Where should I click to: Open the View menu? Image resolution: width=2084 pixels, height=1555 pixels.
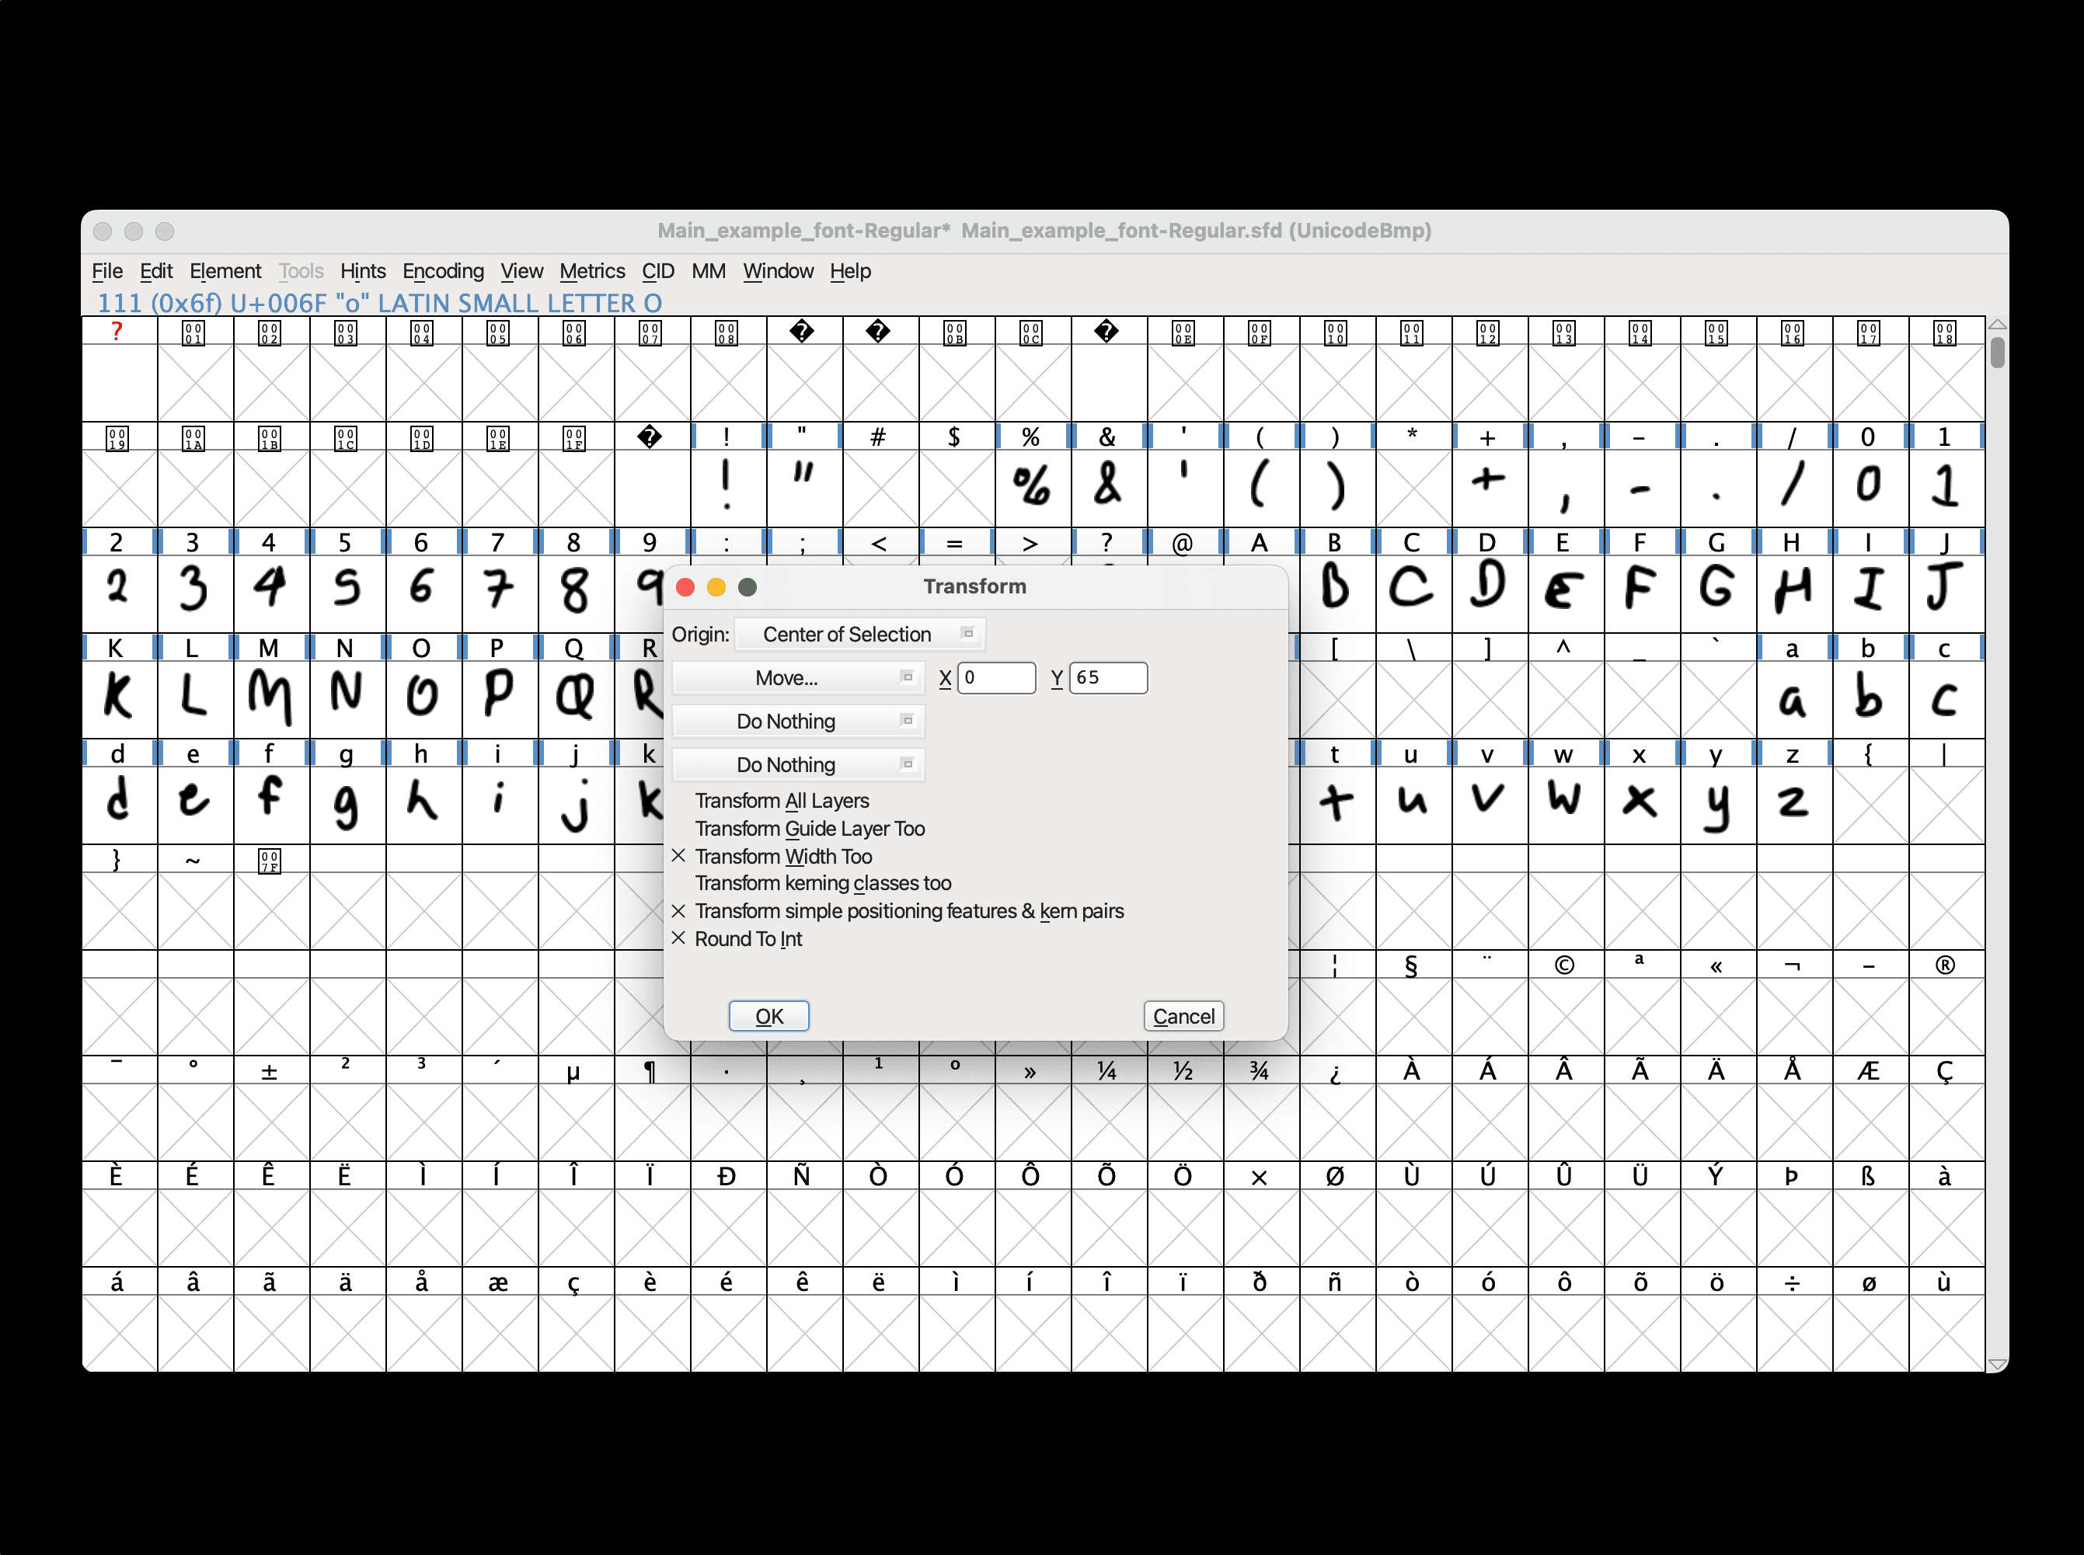[521, 271]
